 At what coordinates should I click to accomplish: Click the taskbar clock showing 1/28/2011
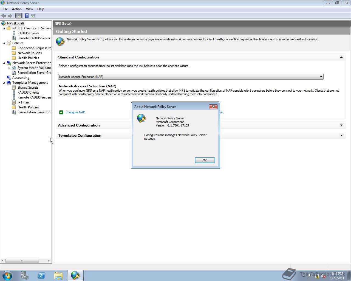coord(337,276)
